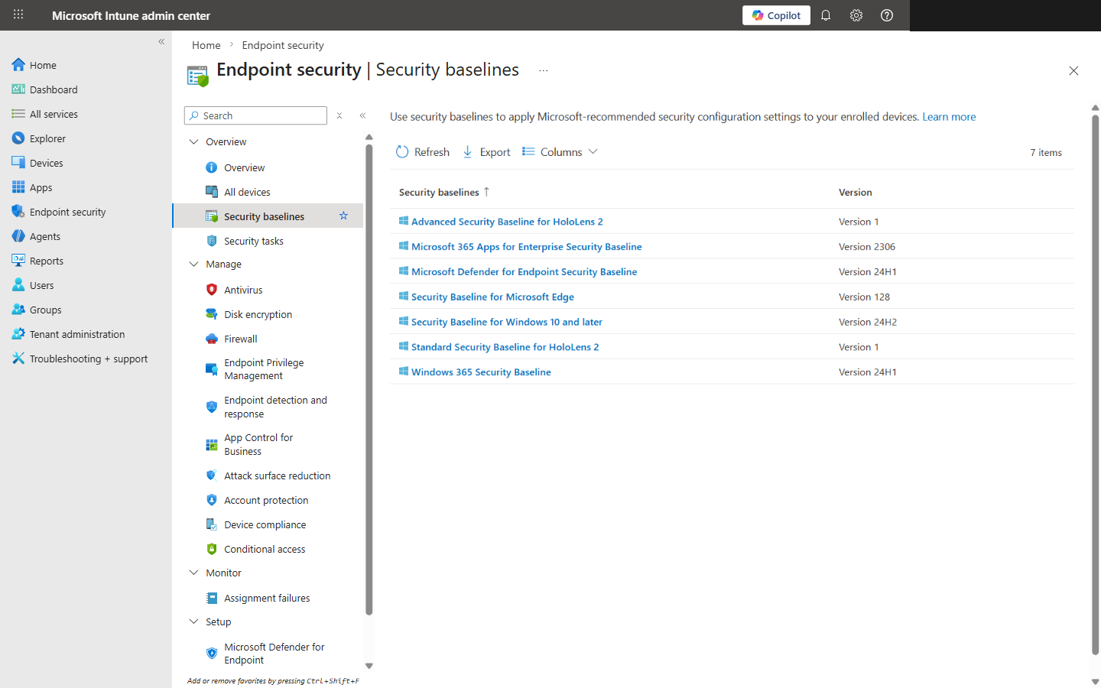This screenshot has height=688, width=1101.
Task: Open Microsoft Defender for Endpoint setup
Action: coord(274,653)
